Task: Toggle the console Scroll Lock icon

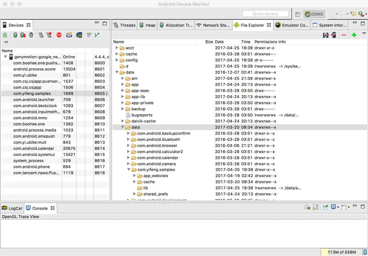Action: (x=315, y=207)
